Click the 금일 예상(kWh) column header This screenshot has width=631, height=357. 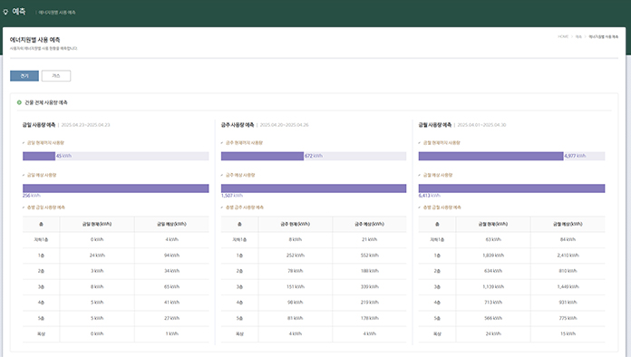pyautogui.click(x=171, y=224)
